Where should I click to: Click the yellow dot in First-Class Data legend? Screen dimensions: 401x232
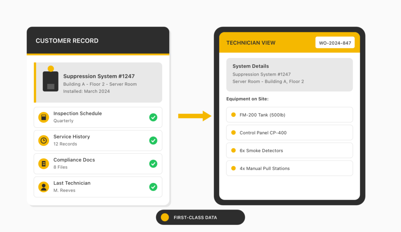coord(165,217)
